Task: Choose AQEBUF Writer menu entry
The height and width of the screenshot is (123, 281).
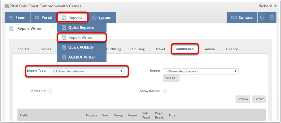Action: 82,57
